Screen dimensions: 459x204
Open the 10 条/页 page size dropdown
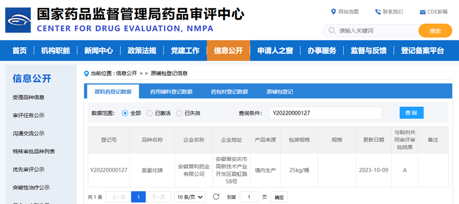[189, 197]
